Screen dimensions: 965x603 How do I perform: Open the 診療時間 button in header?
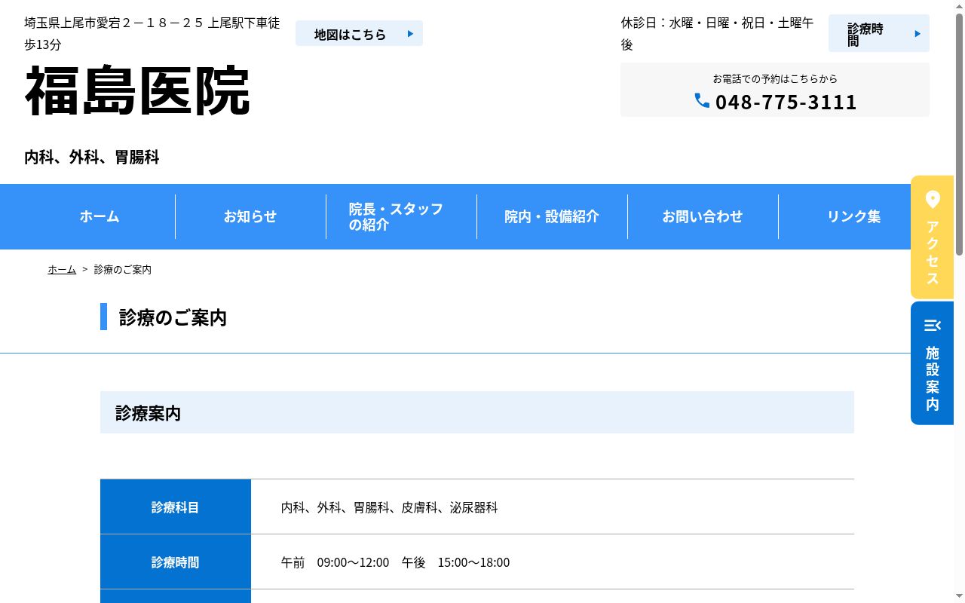coord(879,34)
